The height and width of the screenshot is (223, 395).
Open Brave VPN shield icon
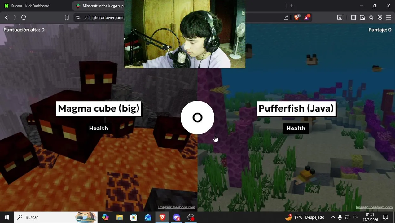[380, 18]
